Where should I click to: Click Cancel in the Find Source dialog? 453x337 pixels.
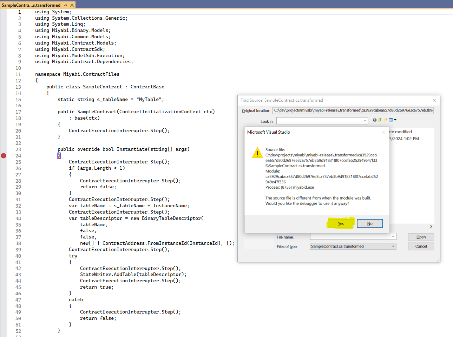coord(421,247)
